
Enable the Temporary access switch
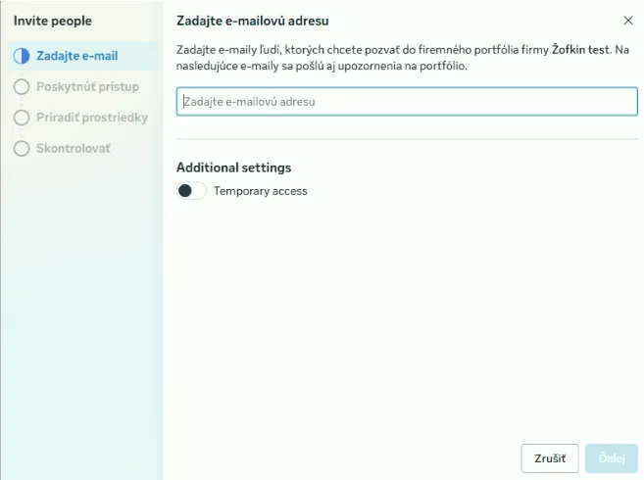[x=191, y=191]
